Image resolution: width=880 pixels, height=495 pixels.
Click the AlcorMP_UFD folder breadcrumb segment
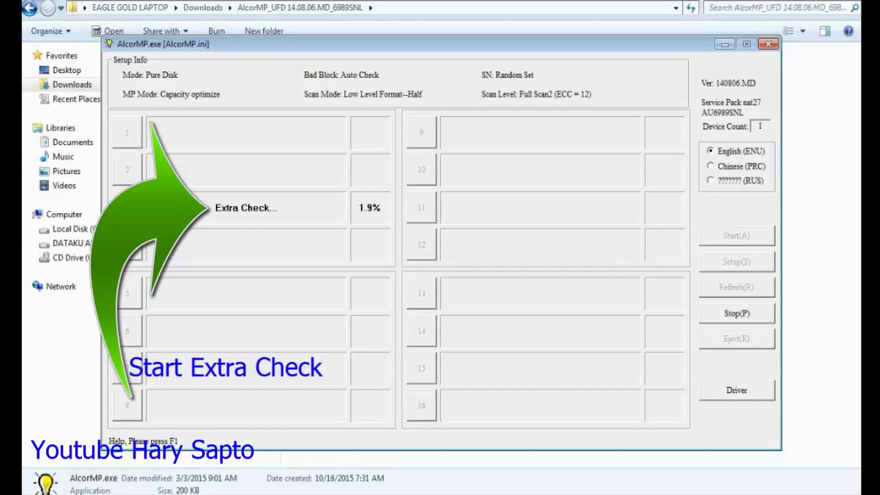coord(300,8)
